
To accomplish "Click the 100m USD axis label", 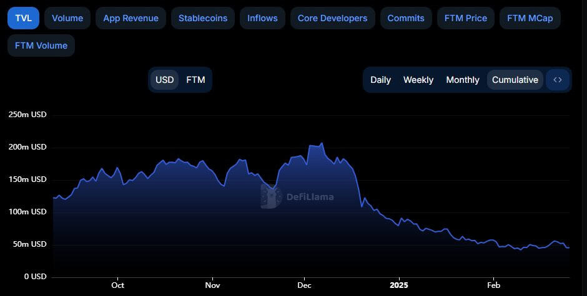I will point(27,211).
